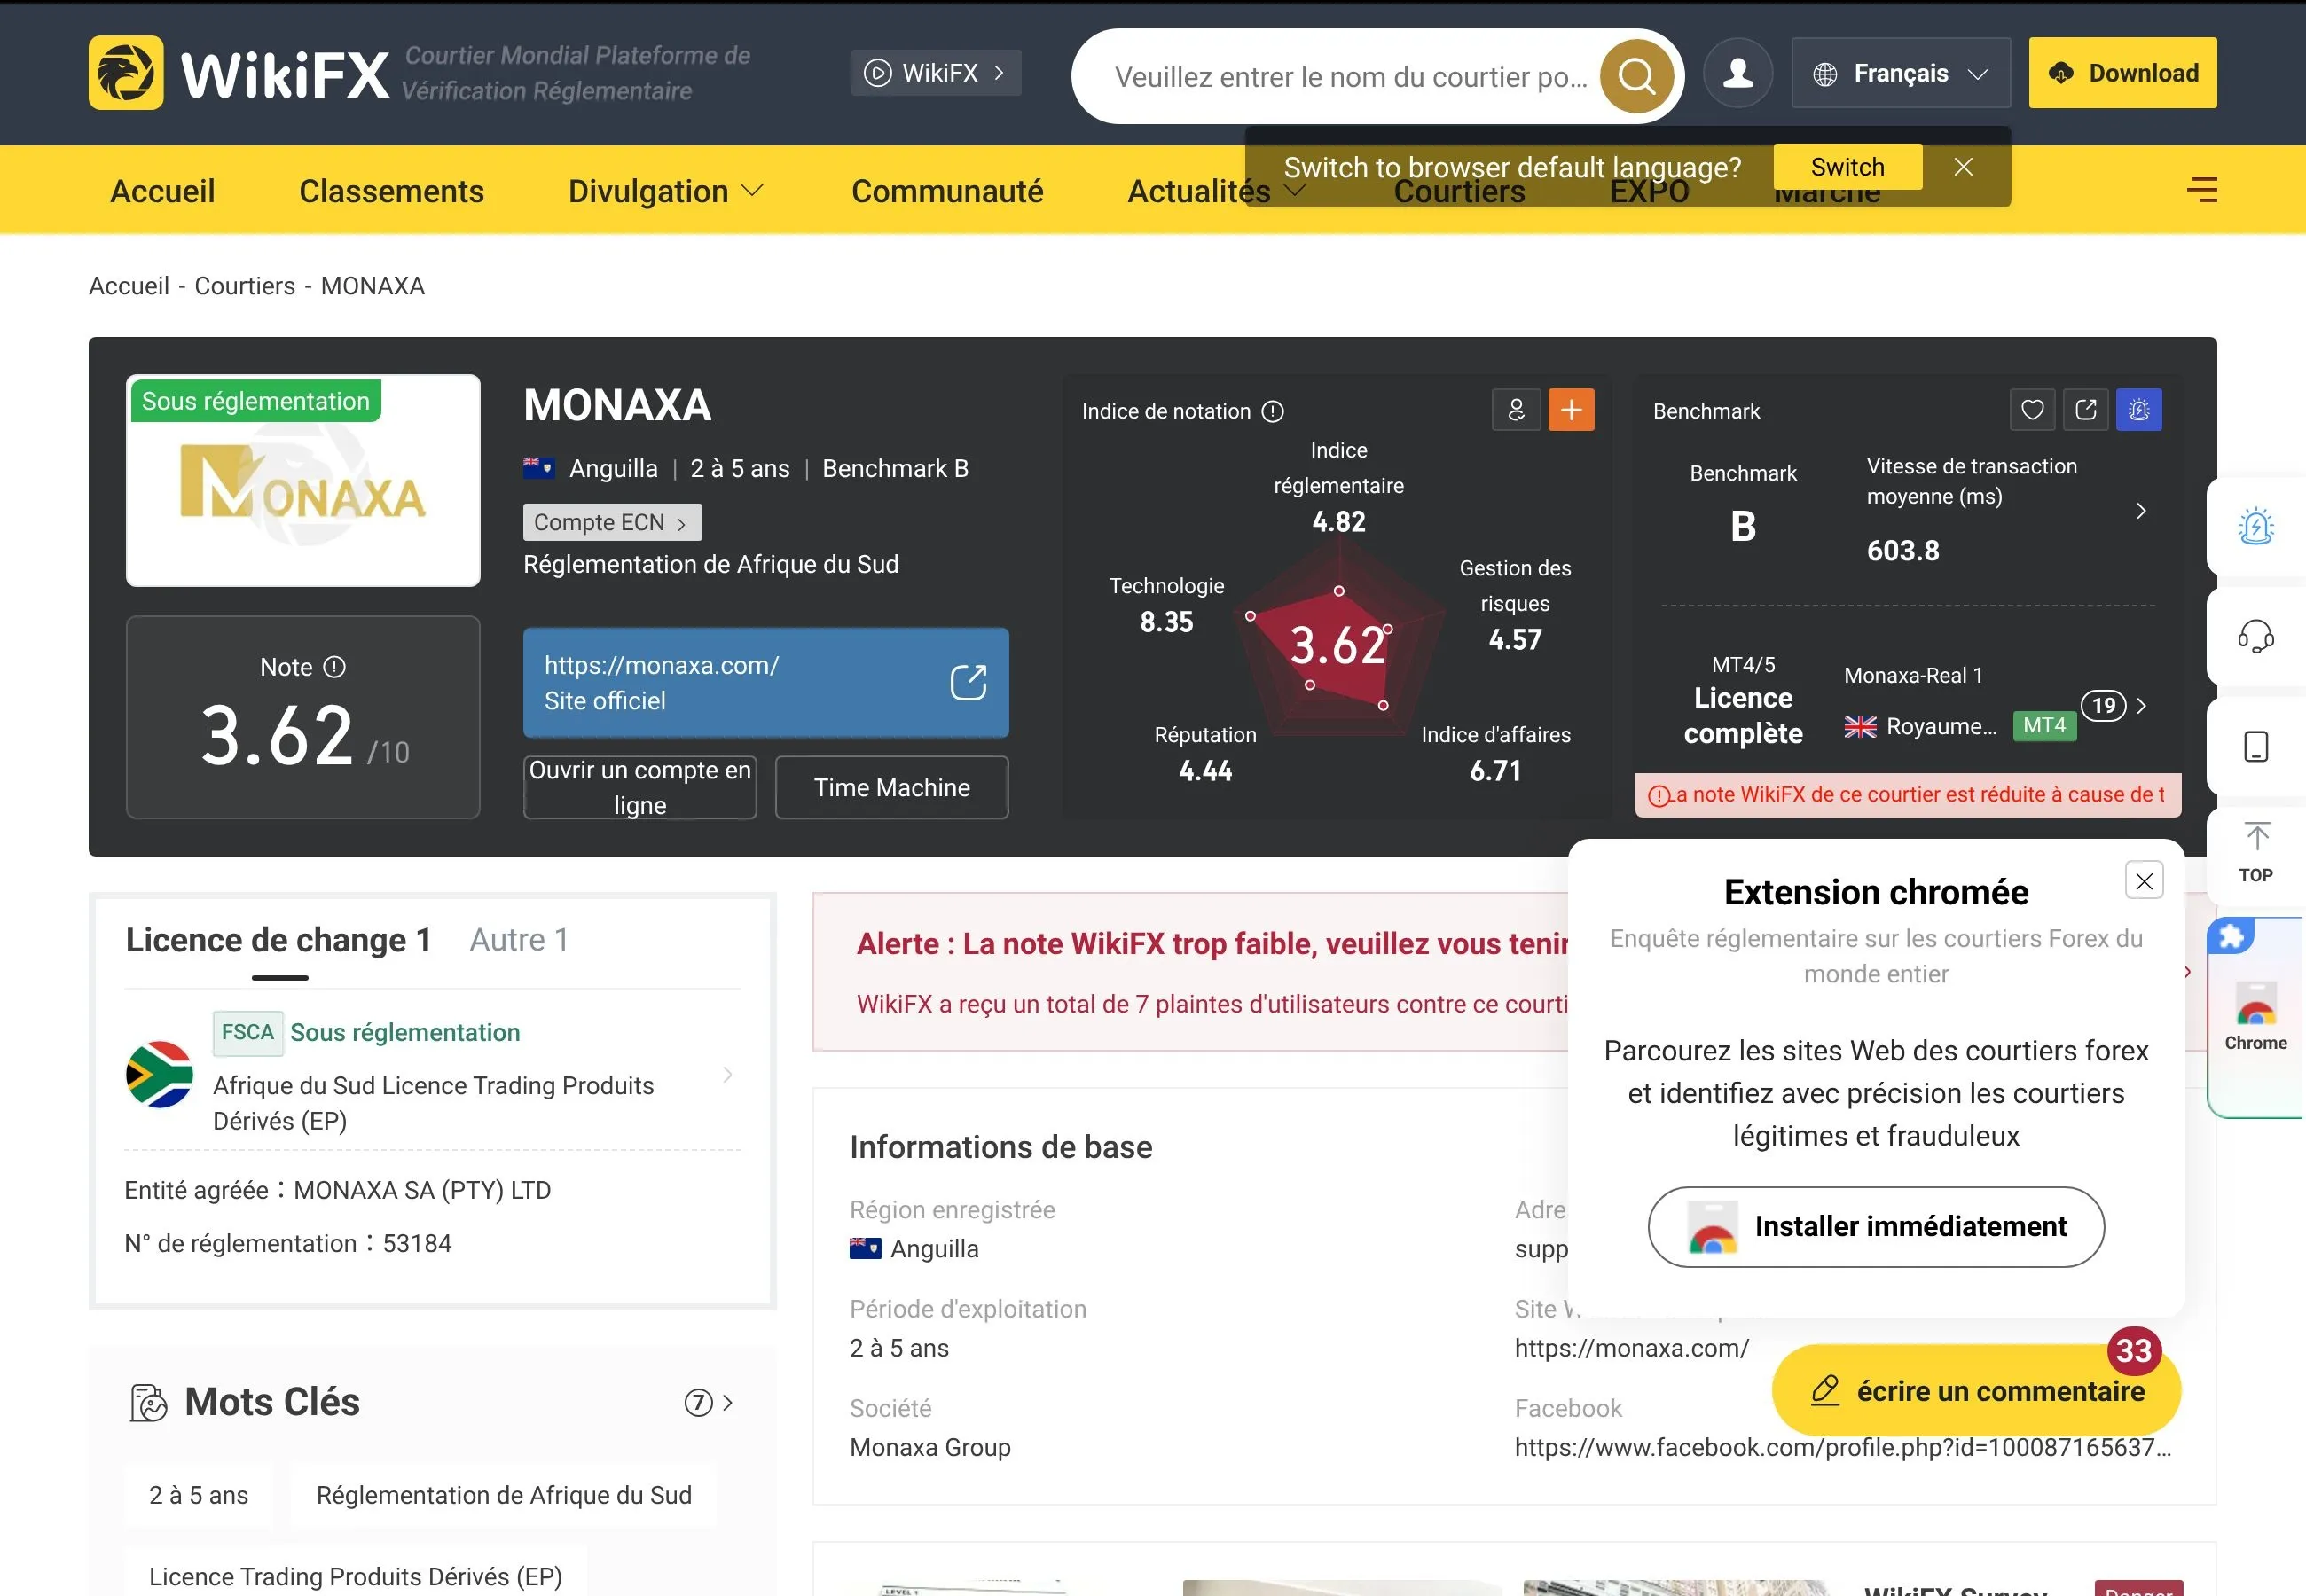
Task: Expand the Compte ECN chevron tag
Action: 612,522
